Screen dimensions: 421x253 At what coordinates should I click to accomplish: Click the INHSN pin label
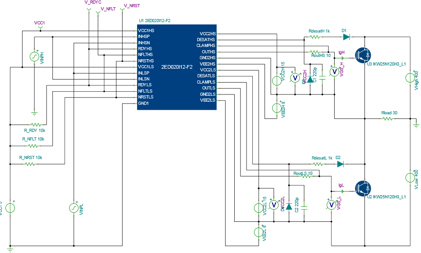144,42
